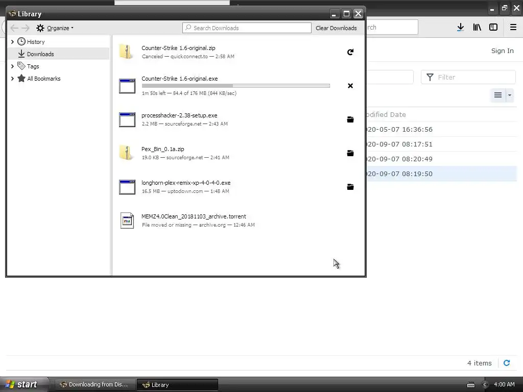Toggle the browser sidebar icon

click(x=493, y=28)
